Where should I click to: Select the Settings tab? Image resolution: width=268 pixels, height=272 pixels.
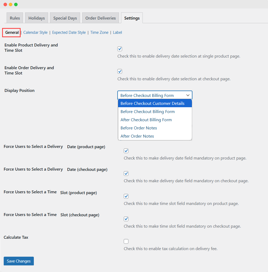point(132,18)
